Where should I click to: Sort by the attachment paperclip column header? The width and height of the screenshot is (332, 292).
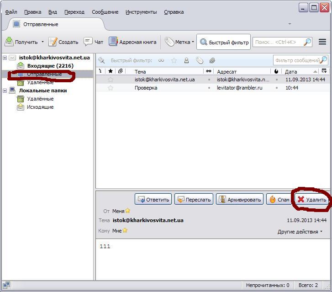[121, 71]
